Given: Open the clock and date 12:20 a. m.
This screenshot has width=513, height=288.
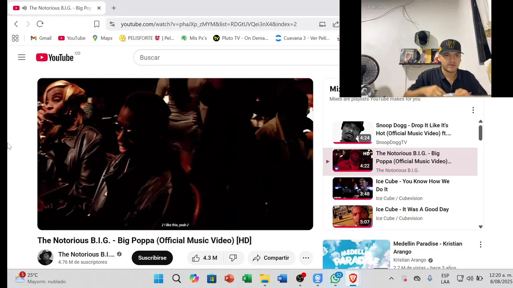Looking at the screenshot, I should click(x=501, y=278).
